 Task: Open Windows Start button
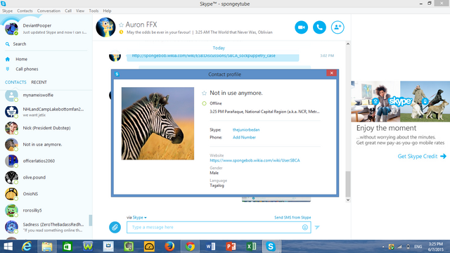[x=8, y=247]
